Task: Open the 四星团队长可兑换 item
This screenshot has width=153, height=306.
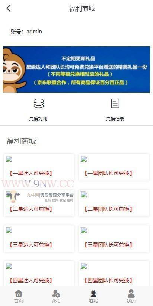Action: (x=114, y=274)
